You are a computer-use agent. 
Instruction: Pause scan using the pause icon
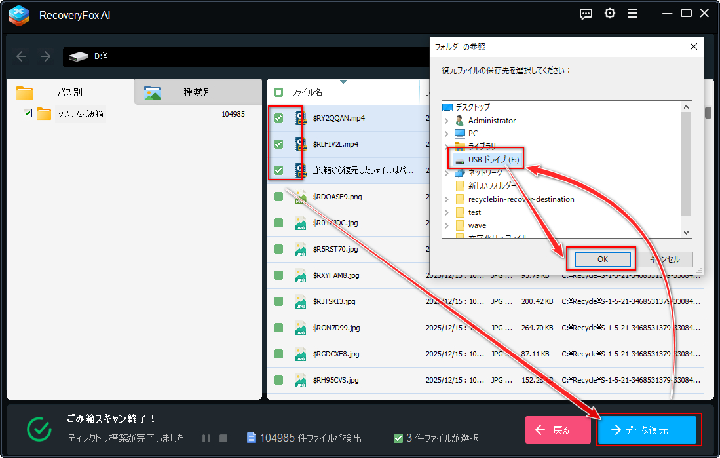(206, 438)
